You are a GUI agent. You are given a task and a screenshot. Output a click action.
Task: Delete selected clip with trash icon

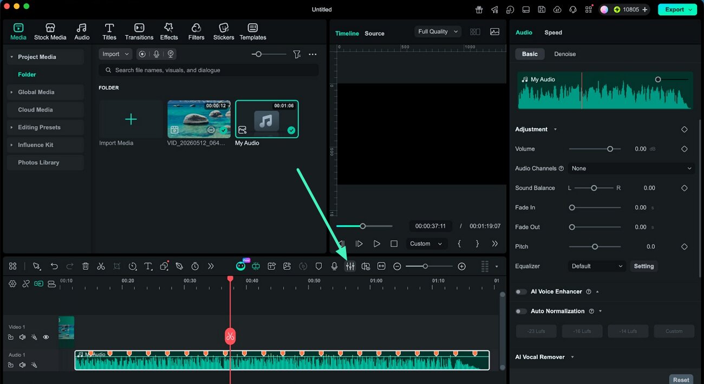pos(86,266)
